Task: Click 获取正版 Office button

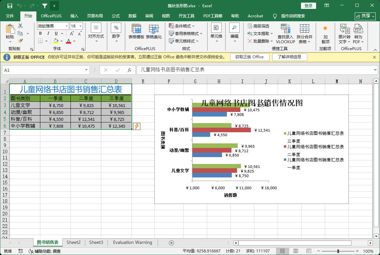Action: pos(250,57)
